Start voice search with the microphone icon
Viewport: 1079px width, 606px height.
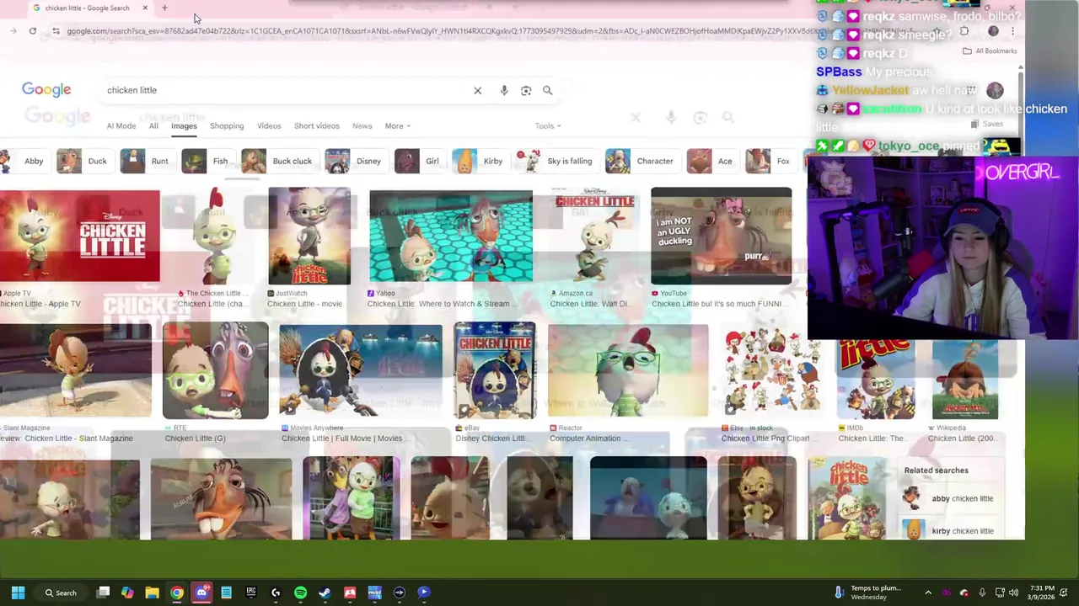[x=504, y=90]
